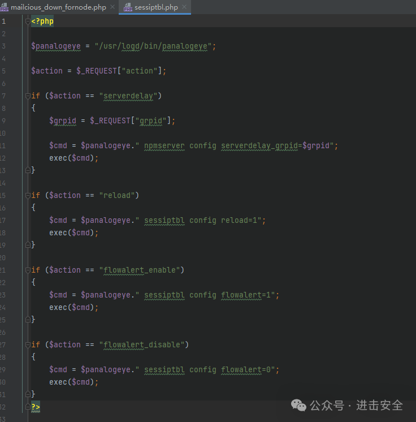Click the <?php opening tag
Screen dimensions: 416x422
click(42, 21)
